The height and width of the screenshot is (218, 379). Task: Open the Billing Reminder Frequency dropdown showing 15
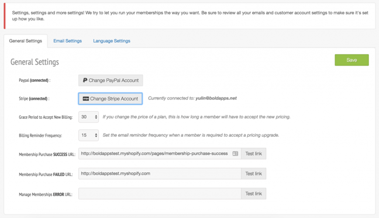(88, 135)
